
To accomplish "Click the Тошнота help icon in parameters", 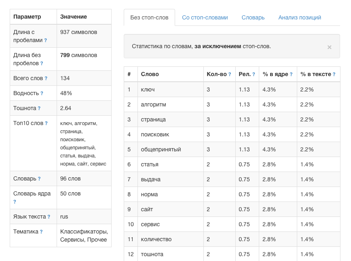I will [x=39, y=108].
